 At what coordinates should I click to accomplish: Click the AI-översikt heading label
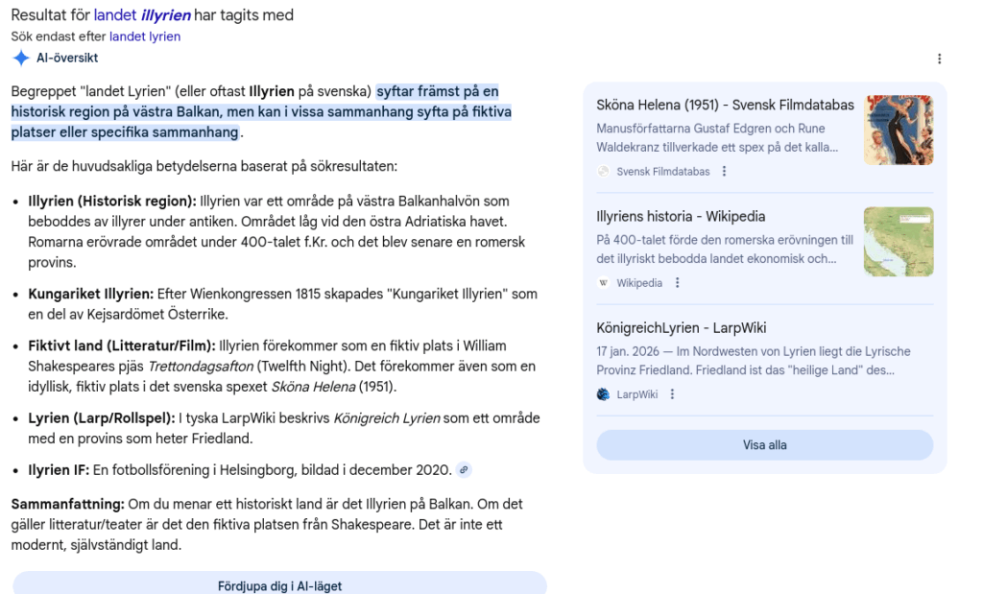point(67,58)
